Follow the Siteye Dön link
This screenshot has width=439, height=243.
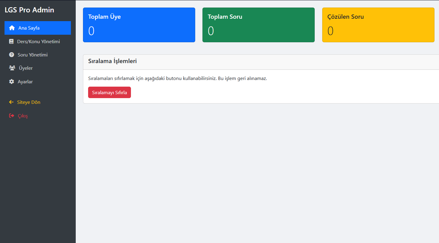[x=29, y=102]
